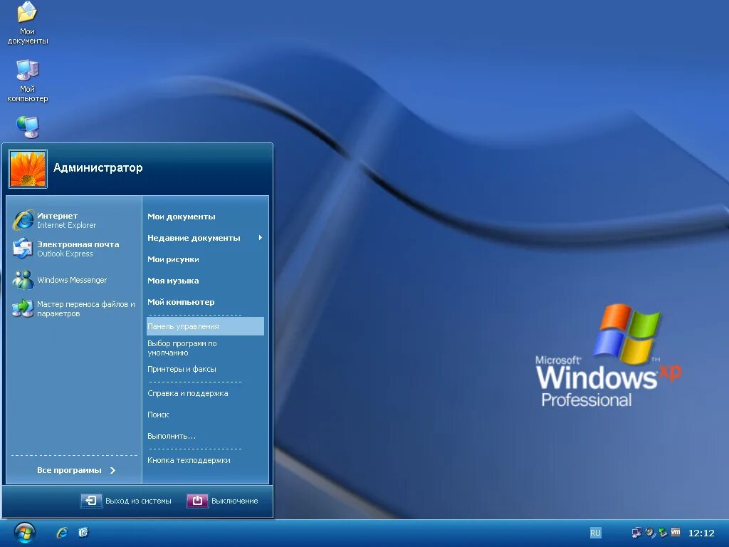Click Поиск in Start menu
Viewport: 729px width, 547px height.
pos(205,415)
